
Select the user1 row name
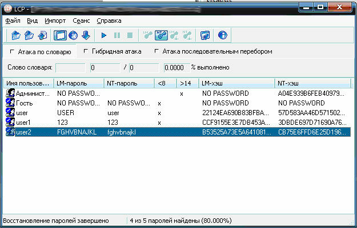coord(23,123)
